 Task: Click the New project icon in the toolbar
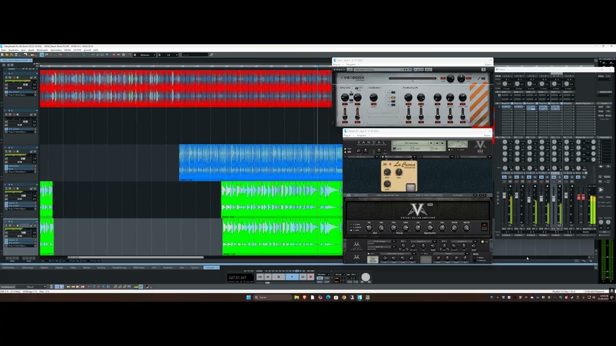[x=2, y=55]
